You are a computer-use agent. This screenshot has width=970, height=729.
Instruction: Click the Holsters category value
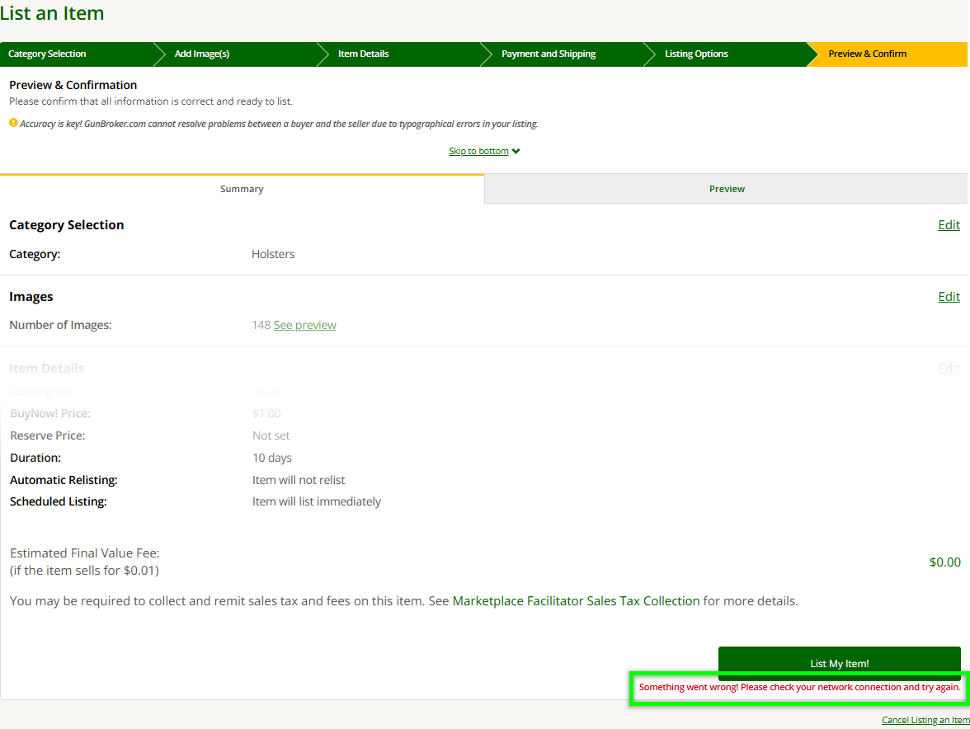(273, 254)
